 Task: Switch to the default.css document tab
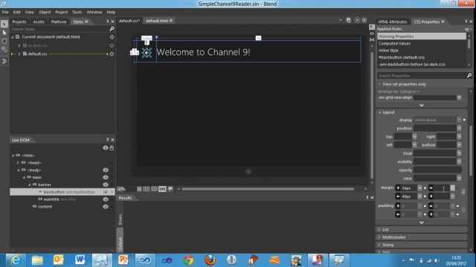click(129, 21)
